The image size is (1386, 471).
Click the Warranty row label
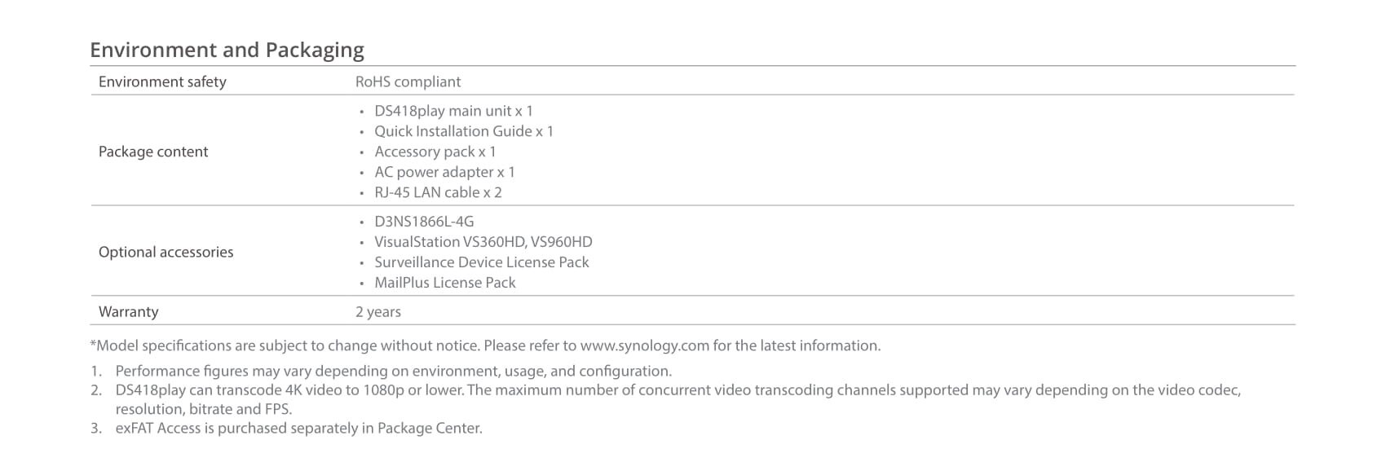tap(129, 311)
